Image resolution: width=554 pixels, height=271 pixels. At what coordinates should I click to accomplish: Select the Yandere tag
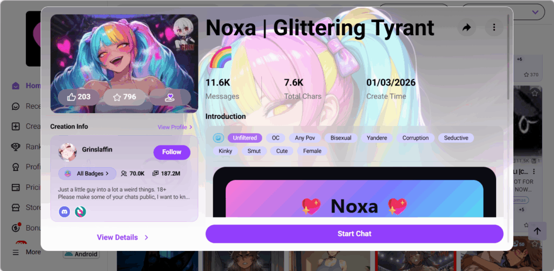(x=377, y=138)
